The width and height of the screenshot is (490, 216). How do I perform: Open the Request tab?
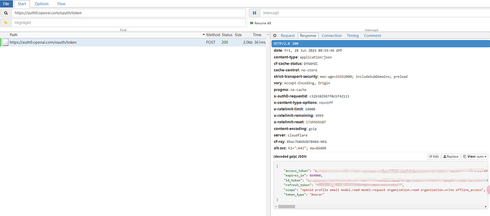(x=288, y=35)
